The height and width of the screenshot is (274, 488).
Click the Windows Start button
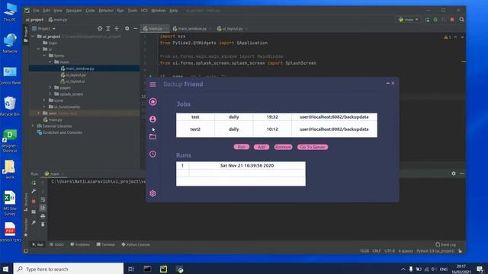point(5,269)
